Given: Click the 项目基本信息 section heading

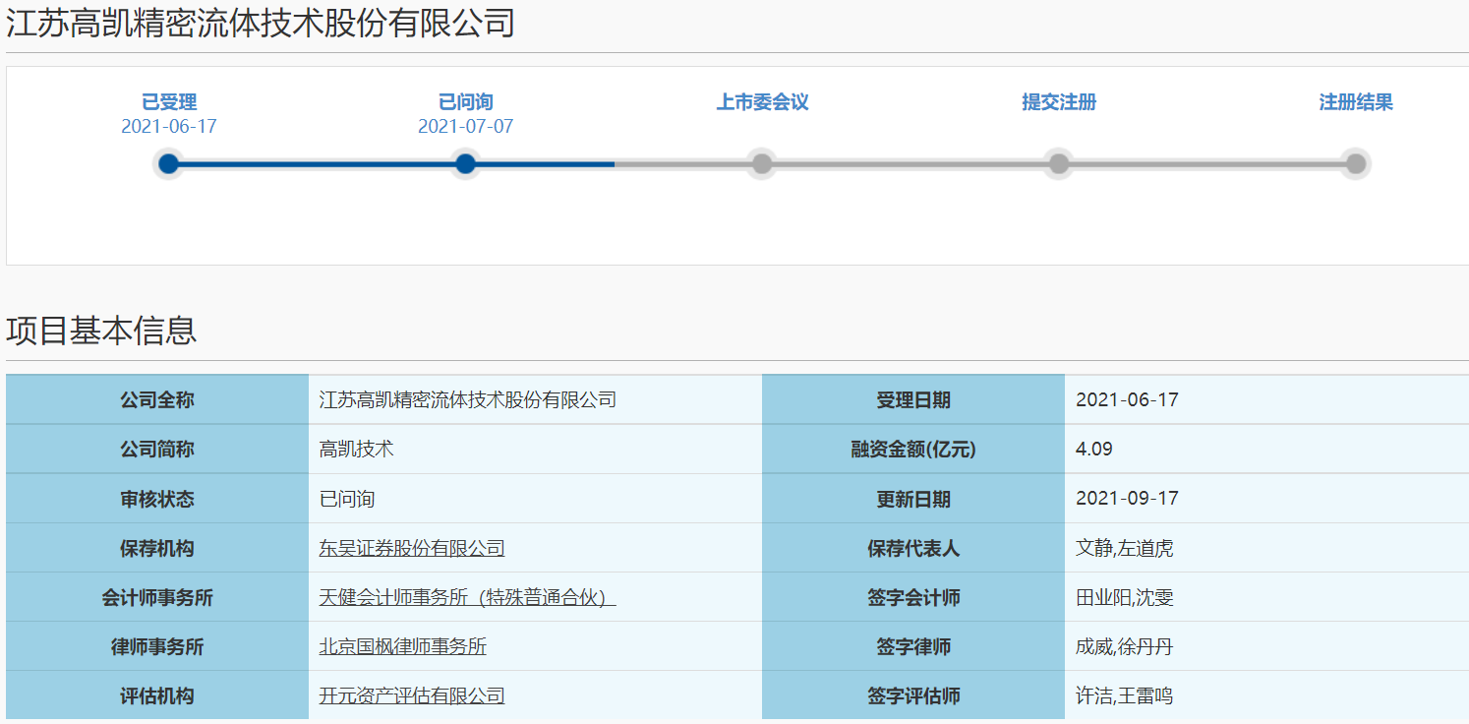Looking at the screenshot, I should (101, 331).
